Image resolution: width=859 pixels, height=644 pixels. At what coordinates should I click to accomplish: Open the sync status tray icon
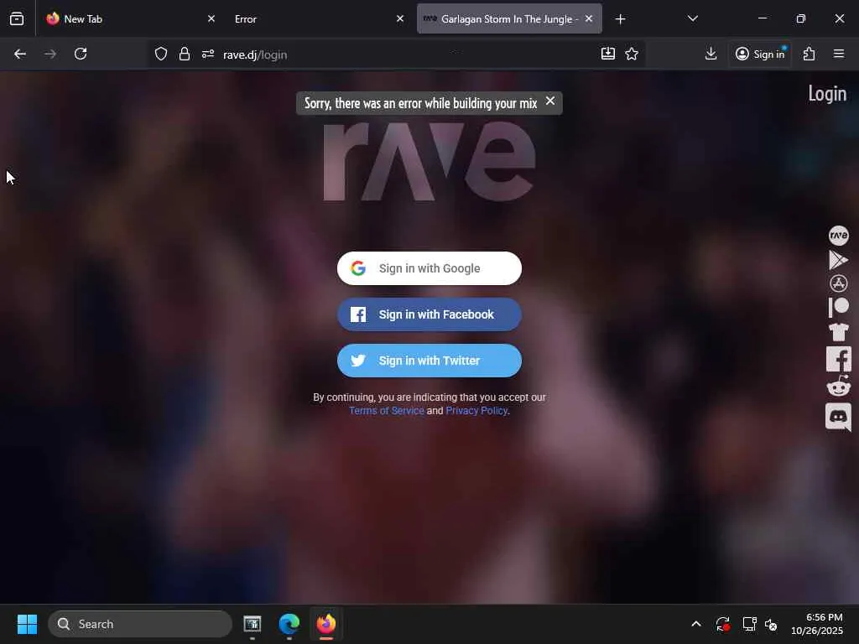[722, 624]
